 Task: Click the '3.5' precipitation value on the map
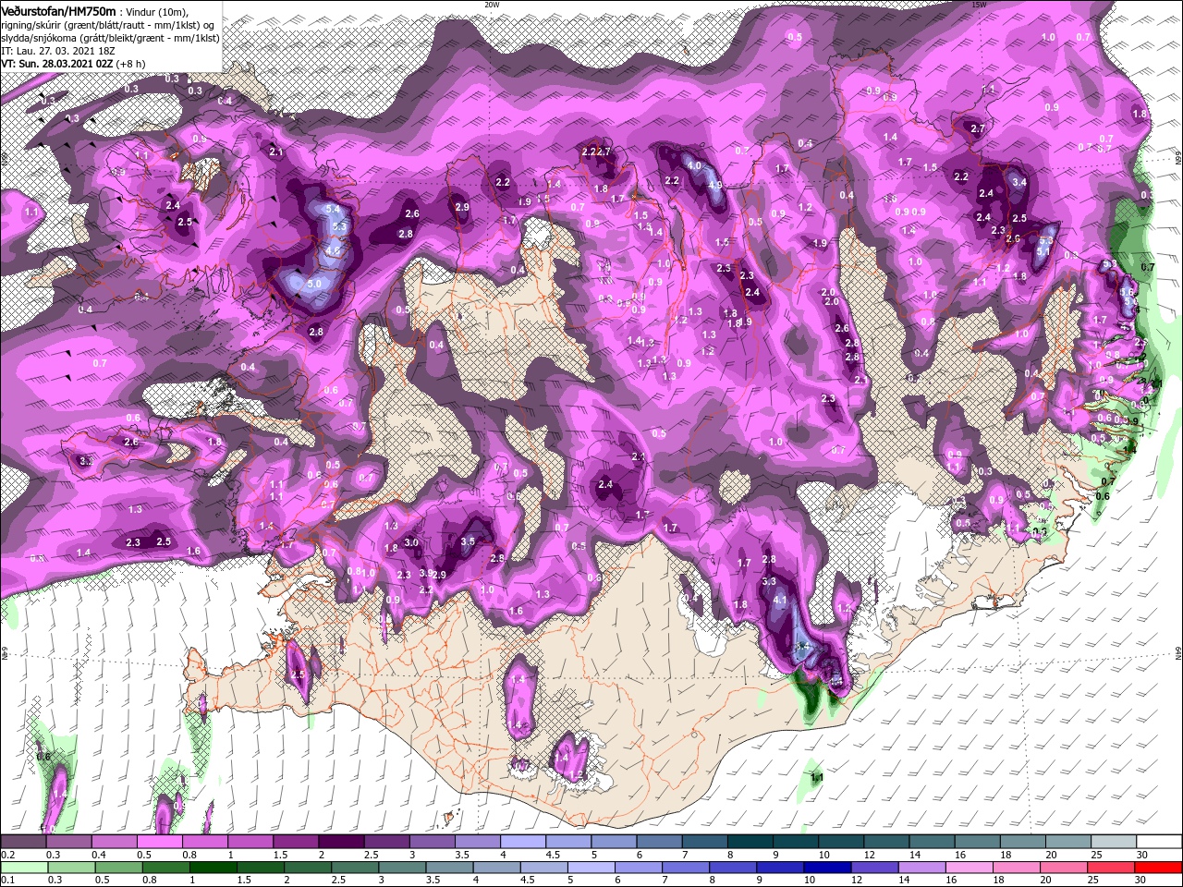tap(468, 541)
